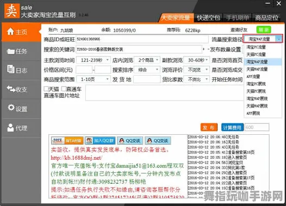Click the orange 卖 app logo

point(12,11)
